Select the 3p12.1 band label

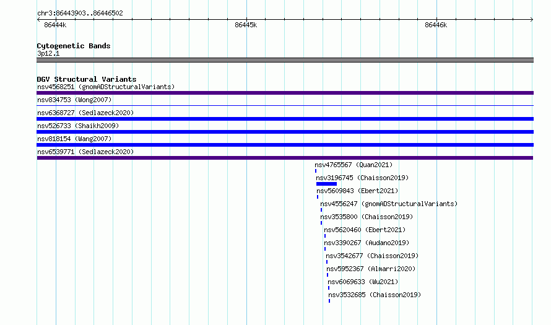tap(48, 53)
